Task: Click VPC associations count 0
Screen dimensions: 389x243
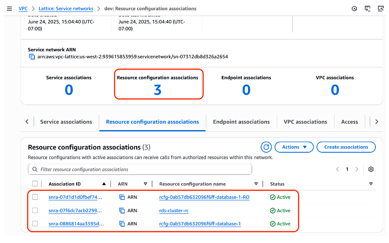Action: click(335, 90)
